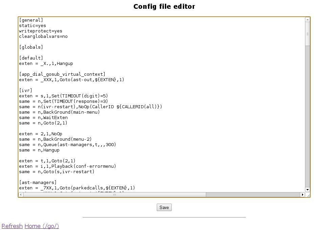Click the textarea resize handle corner
This screenshot has height=230, width=325.
tap(307, 194)
